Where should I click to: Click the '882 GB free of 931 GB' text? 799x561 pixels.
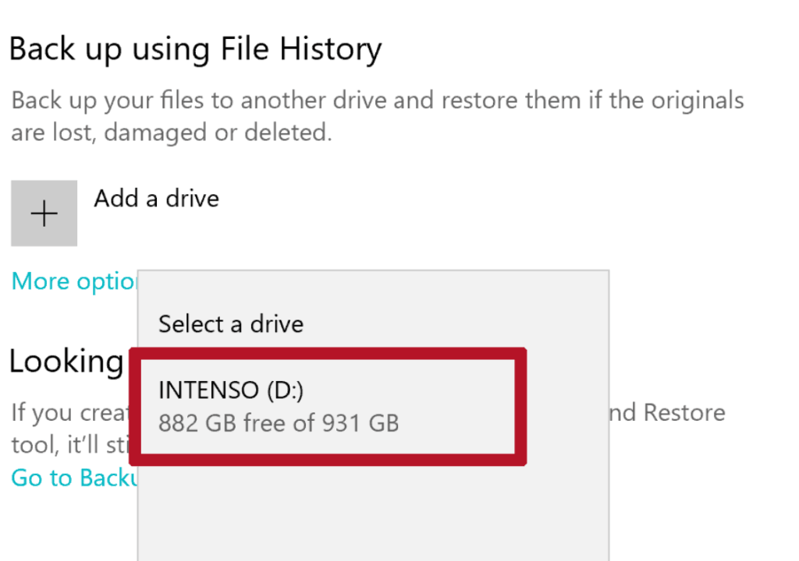coord(279,423)
